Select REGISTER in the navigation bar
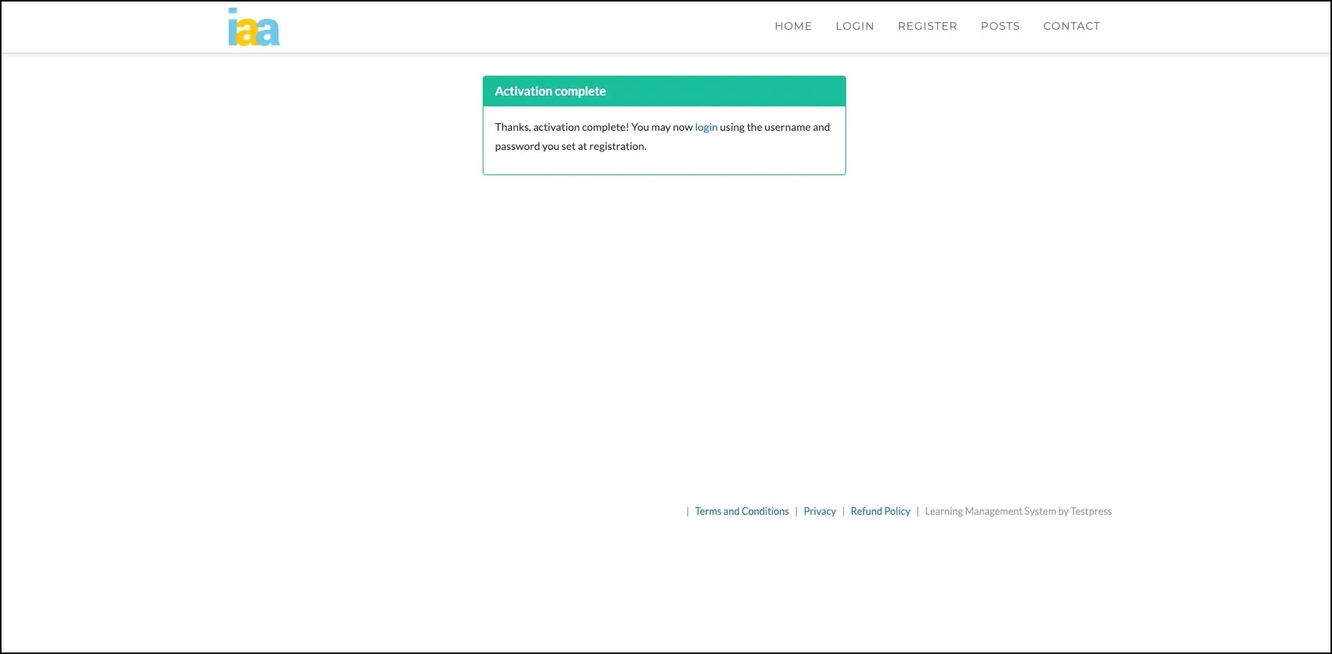1332x654 pixels. click(927, 26)
